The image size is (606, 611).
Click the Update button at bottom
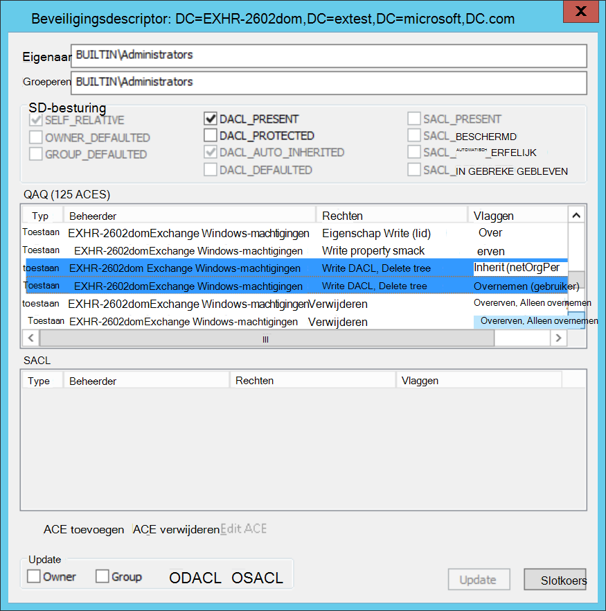tap(479, 579)
